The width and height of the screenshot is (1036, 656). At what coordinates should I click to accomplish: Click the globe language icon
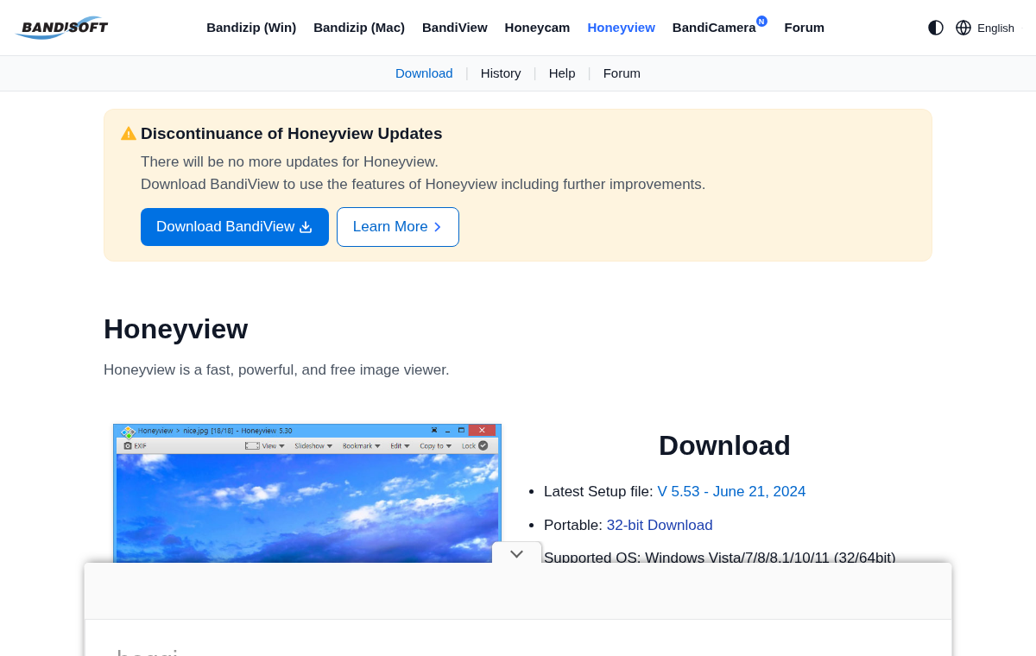tap(963, 28)
